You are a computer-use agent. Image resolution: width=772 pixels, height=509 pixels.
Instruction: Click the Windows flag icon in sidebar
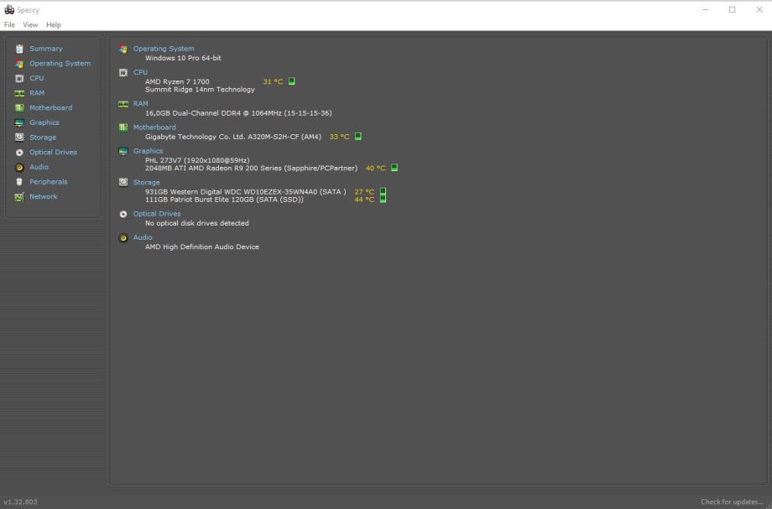tap(19, 64)
